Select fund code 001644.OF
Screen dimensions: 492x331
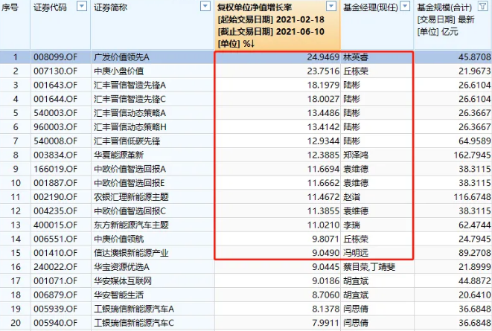pos(55,99)
